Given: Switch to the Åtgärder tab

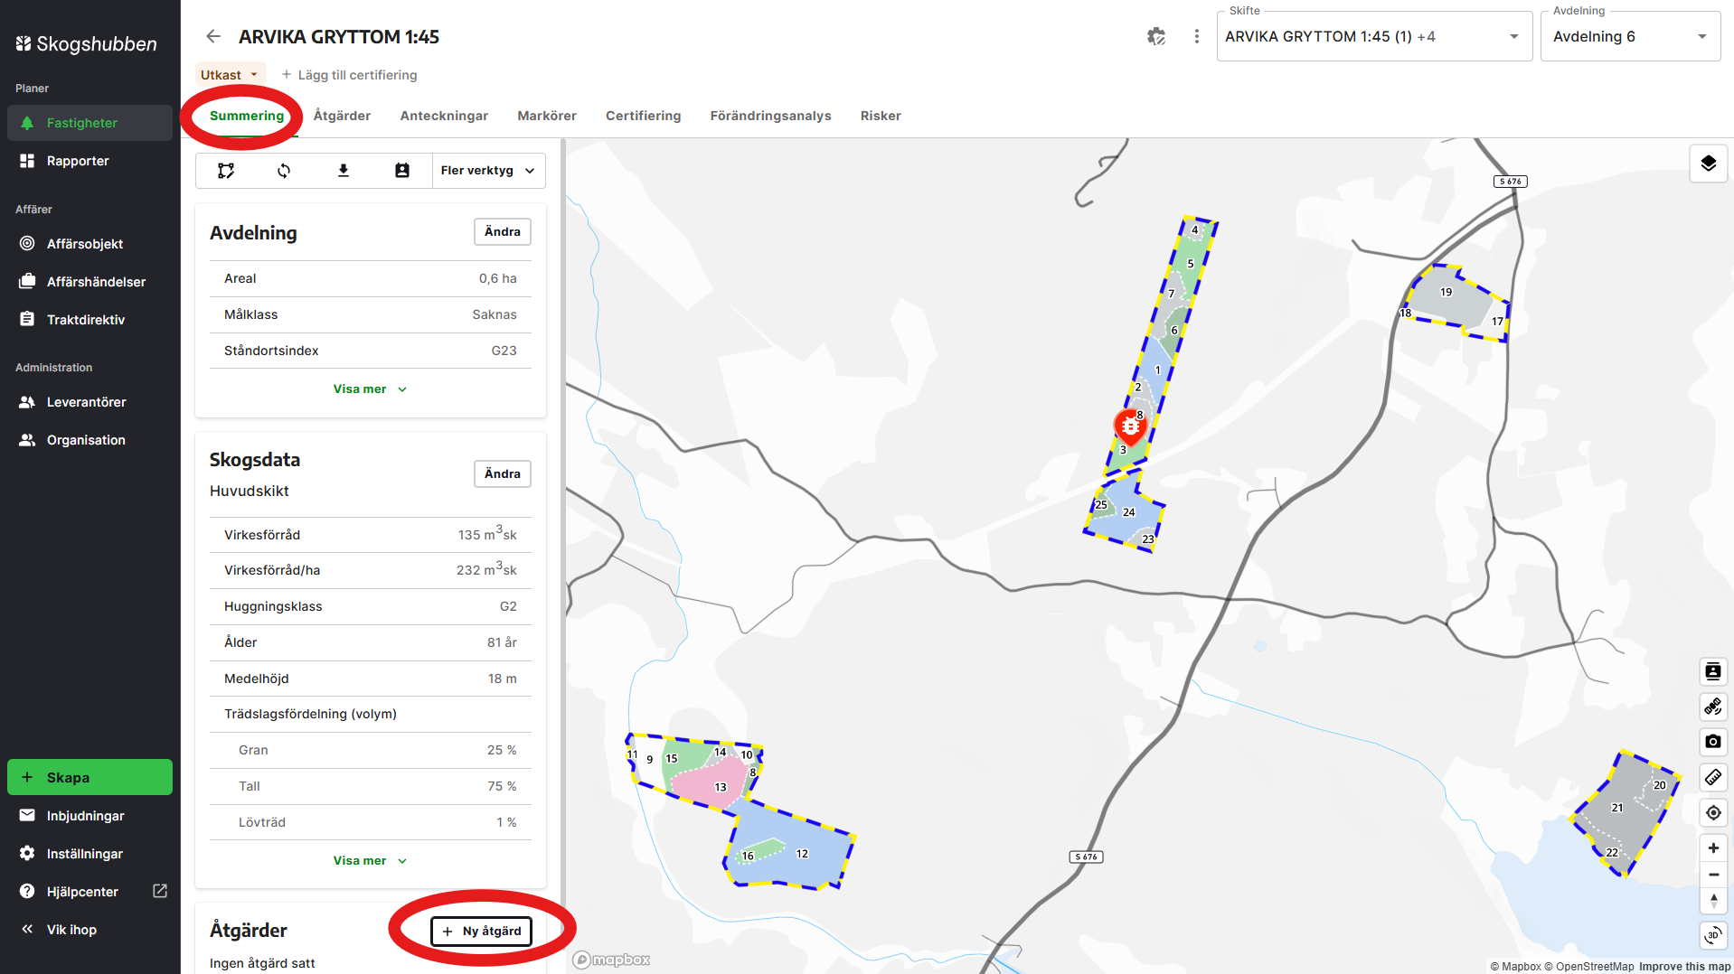Looking at the screenshot, I should tap(342, 116).
